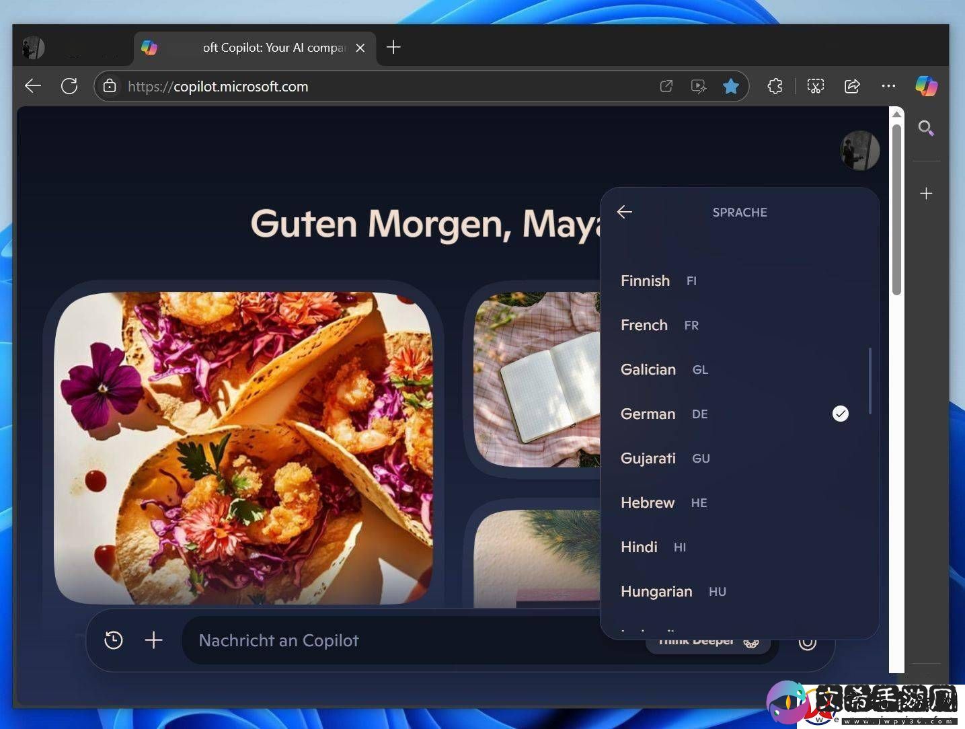
Task: Add sidebar app plus icon
Action: [926, 194]
